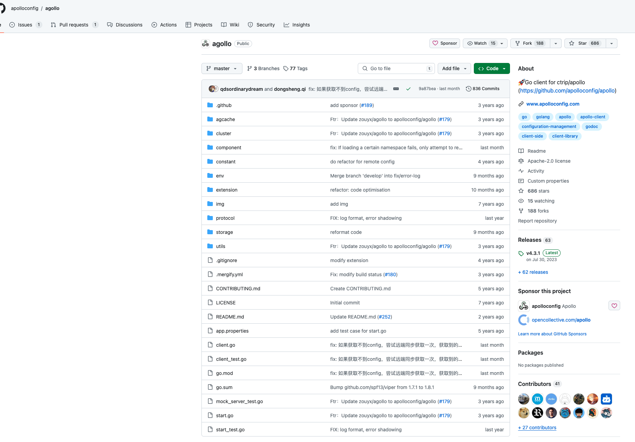Click the green build status checkmark
Viewport: 635px width, 442px height.
[x=408, y=89]
